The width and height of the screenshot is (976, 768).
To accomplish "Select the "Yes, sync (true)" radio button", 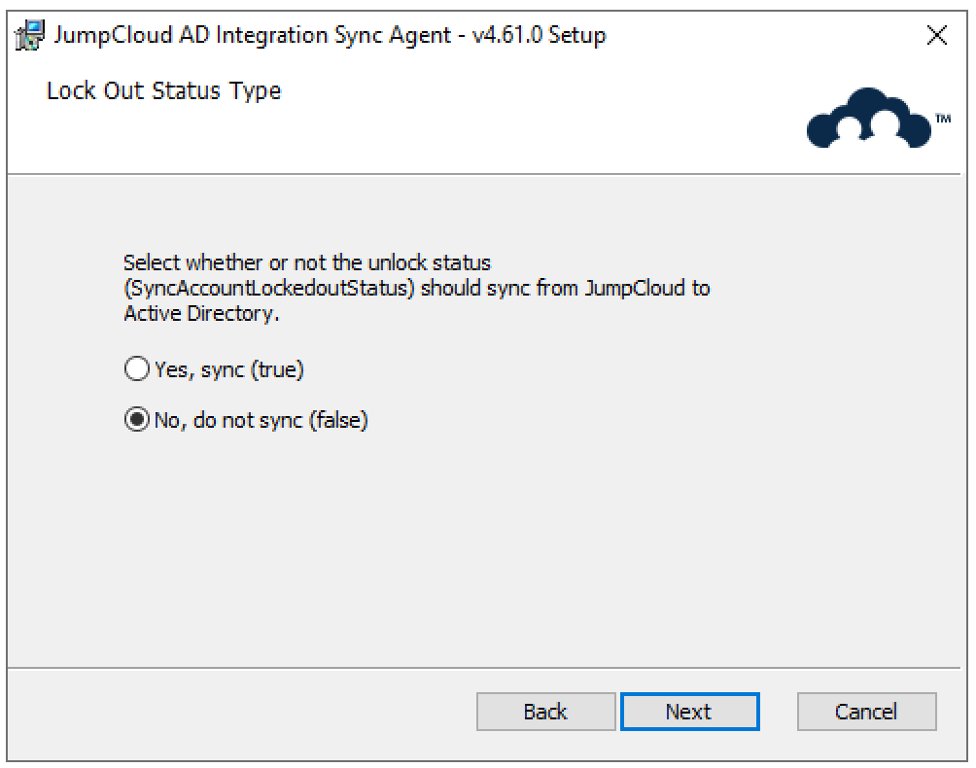I will click(x=137, y=369).
